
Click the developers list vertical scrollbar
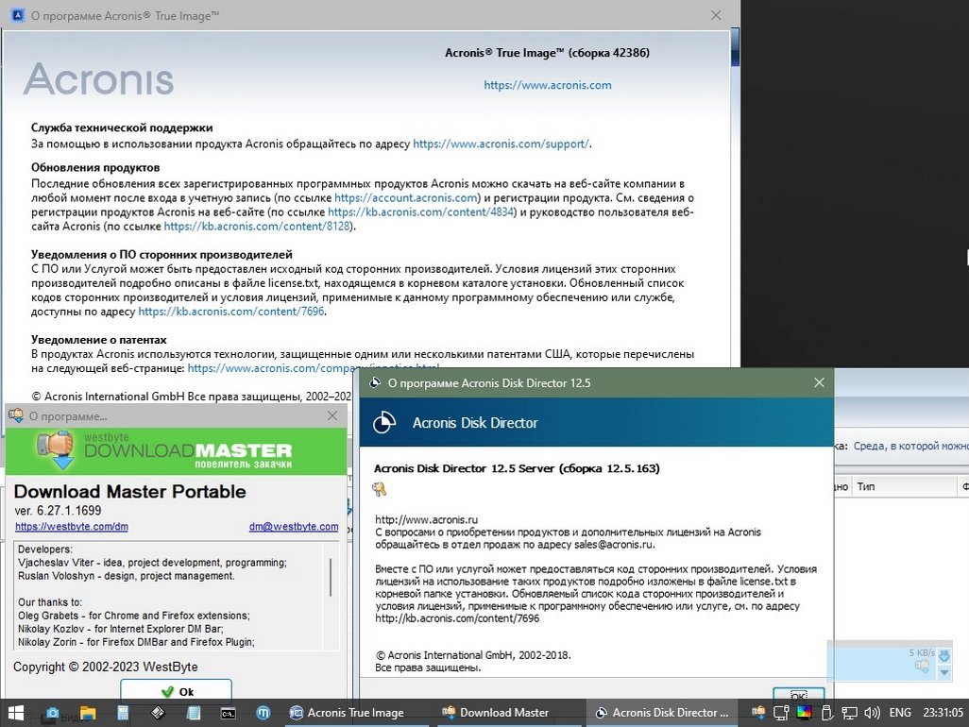(x=331, y=576)
